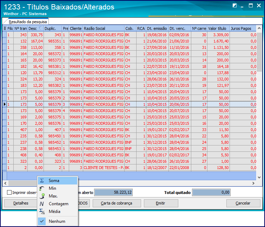Select Contagem menu entry
Screen dimensions: 265x227
click(58, 204)
